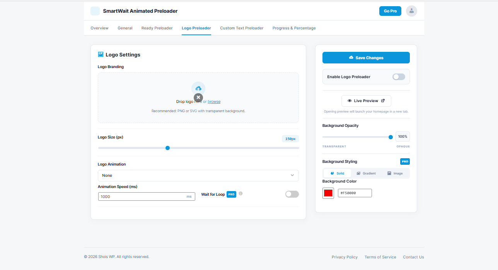The height and width of the screenshot is (270, 498).
Task: Click the SmartWait logo square icon
Action: [x=95, y=11]
